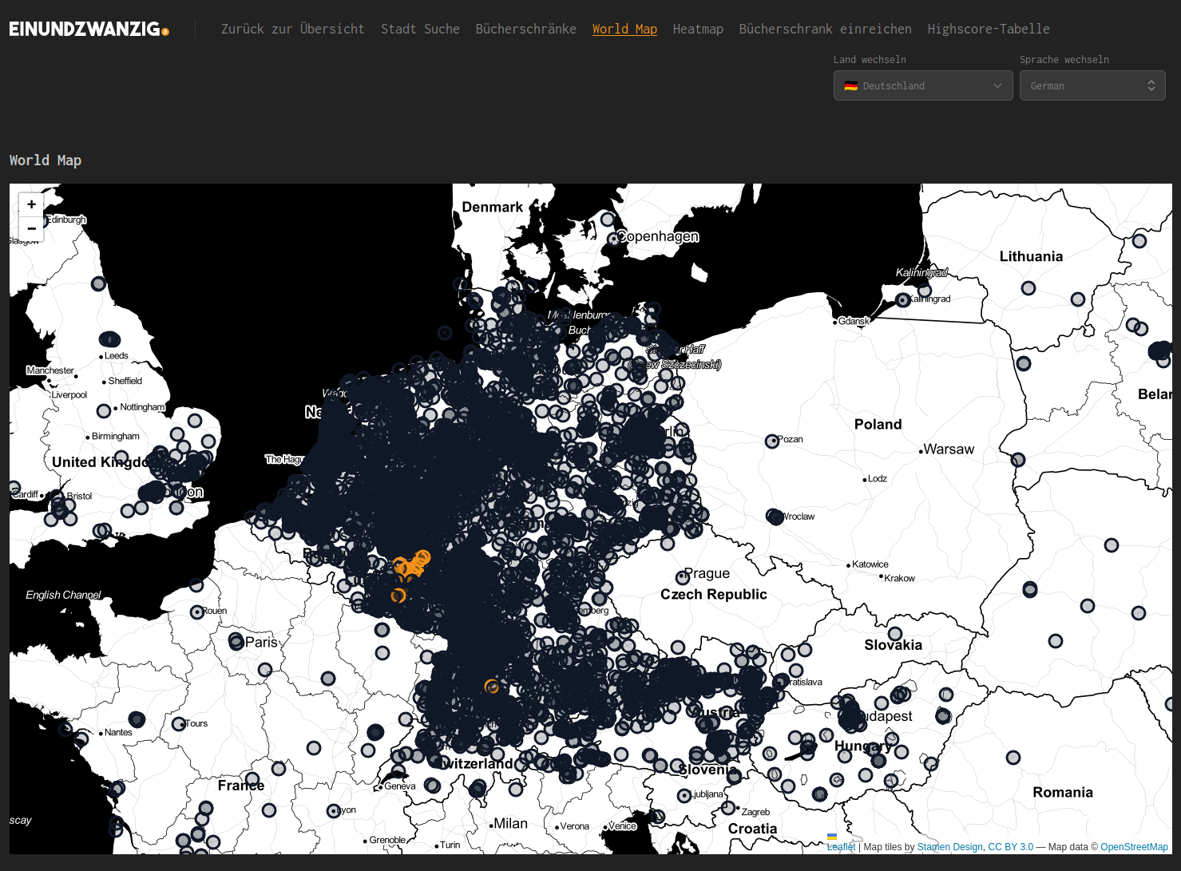Open Highscore-Tabelle page
The height and width of the screenshot is (871, 1181).
coord(988,29)
